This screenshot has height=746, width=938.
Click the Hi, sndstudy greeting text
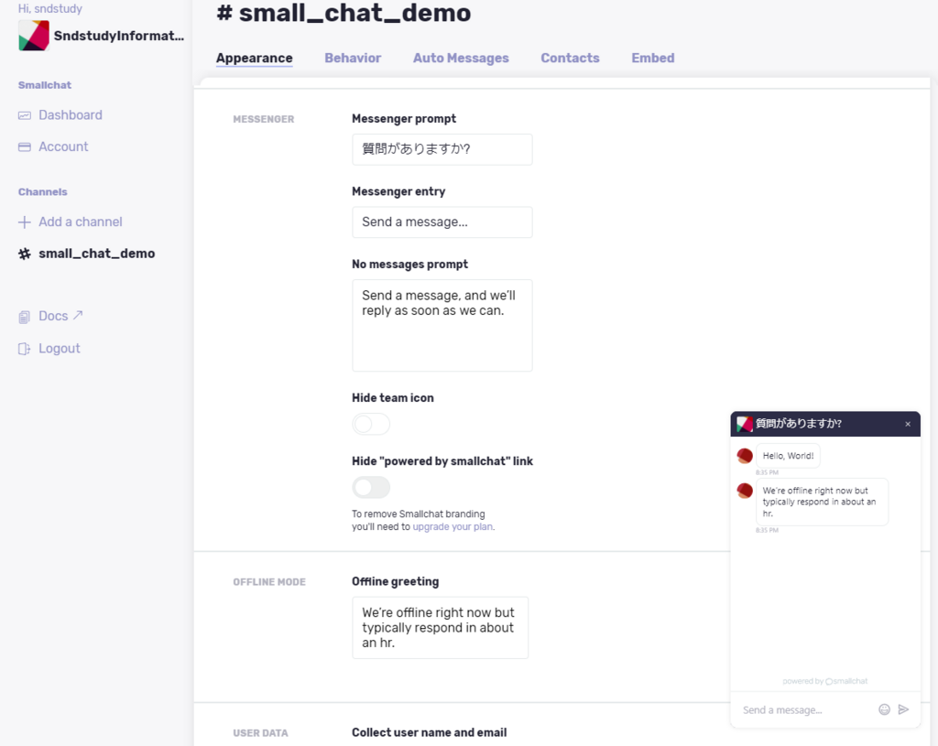point(50,9)
